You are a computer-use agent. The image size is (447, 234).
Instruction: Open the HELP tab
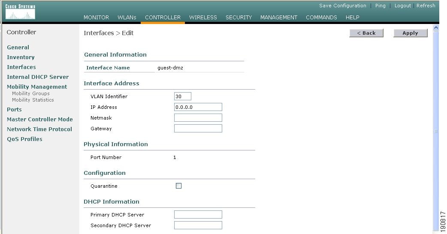point(352,18)
